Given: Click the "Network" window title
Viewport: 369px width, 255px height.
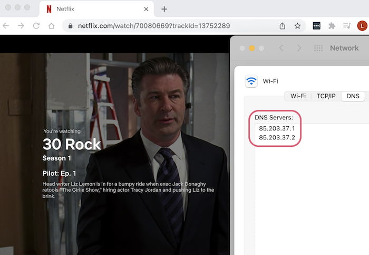Looking at the screenshot, I should 344,48.
